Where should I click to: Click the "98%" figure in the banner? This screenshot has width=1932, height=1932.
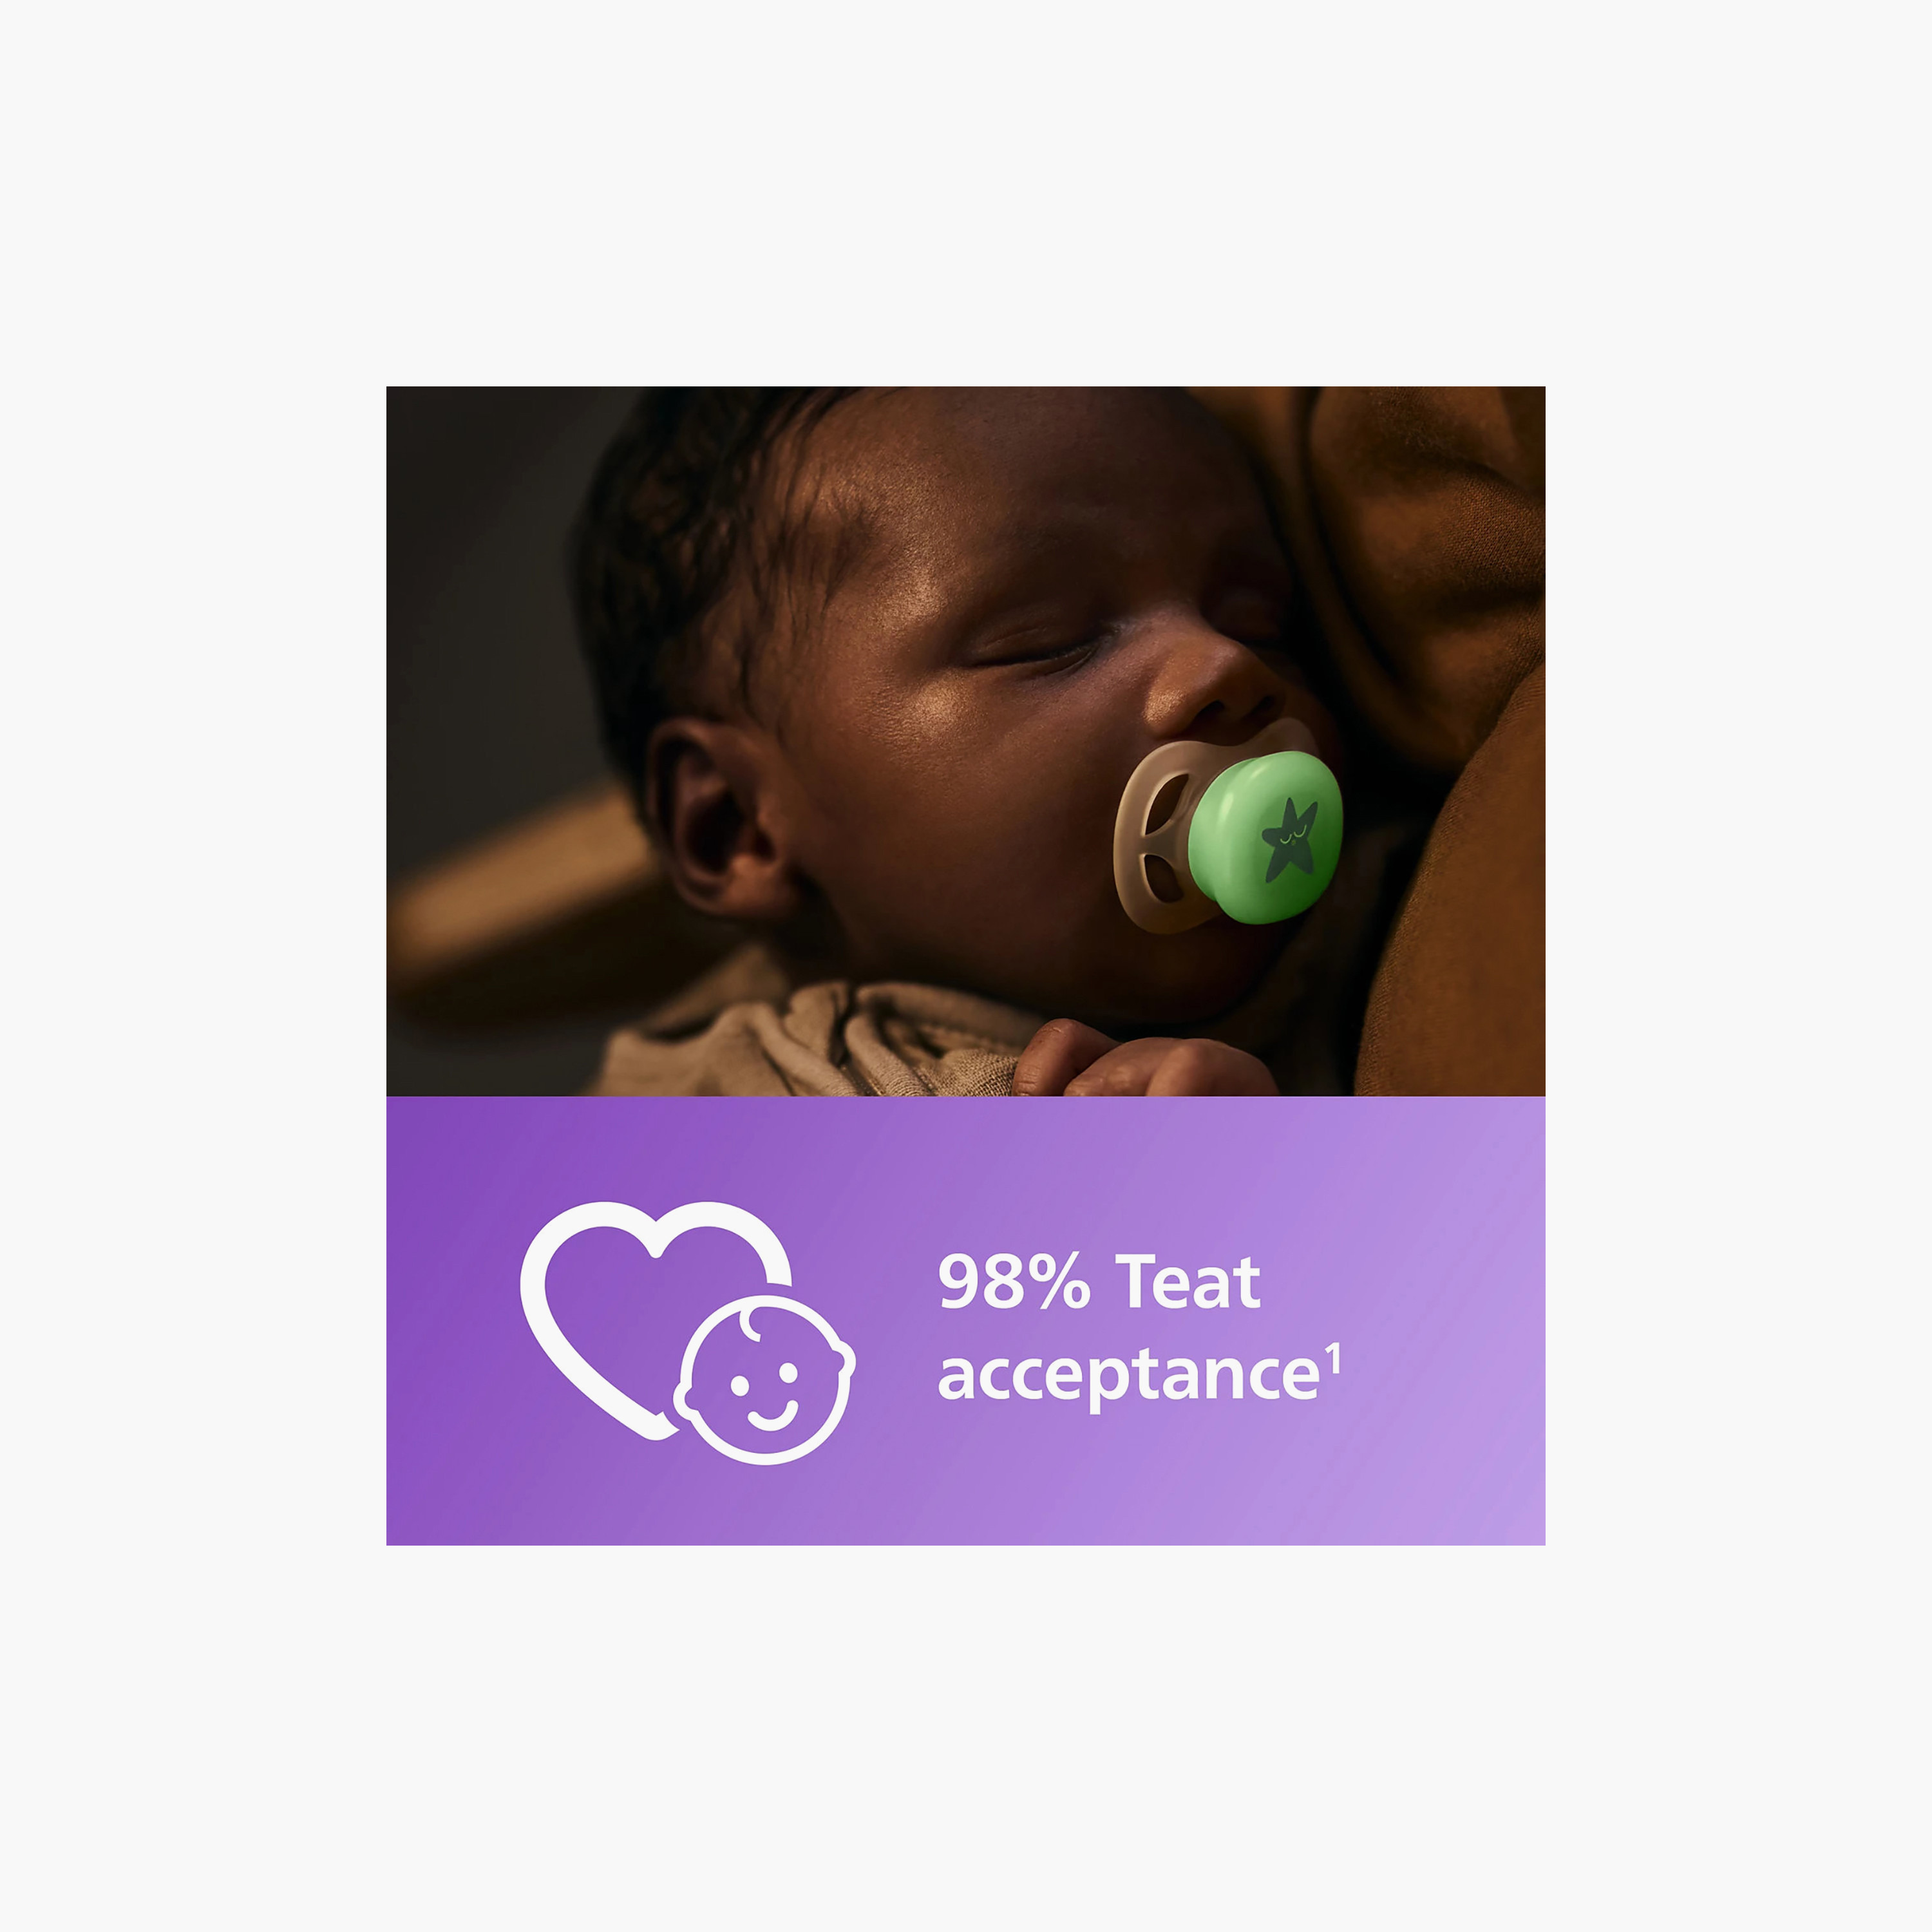pos(1013,1283)
